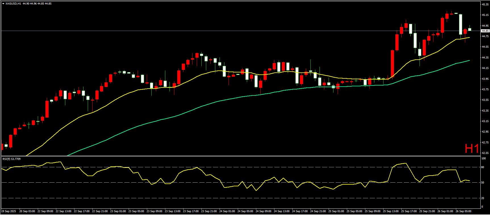Select the current price tag 44.85
This screenshot has height=215, width=490.
[485, 31]
